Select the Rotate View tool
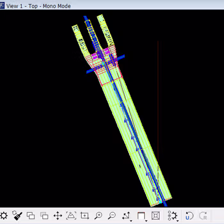This screenshot has width=224, height=224. click(x=126, y=215)
